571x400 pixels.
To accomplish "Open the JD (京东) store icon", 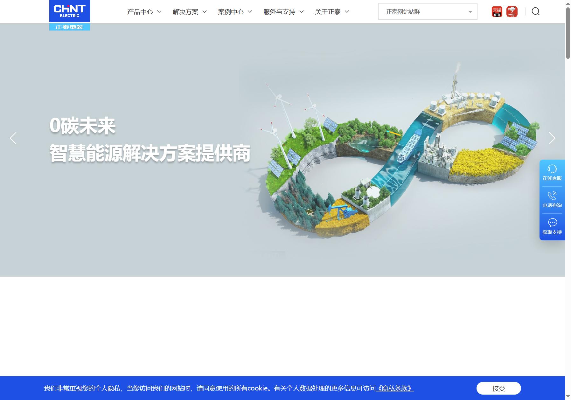I will point(512,12).
